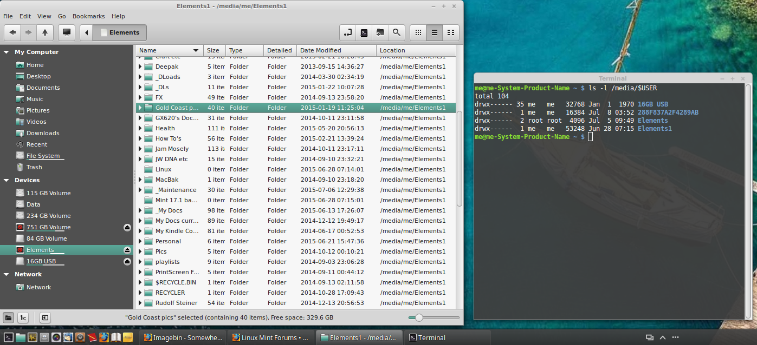Eject the 16GB USB drive
Screen dimensions: 757x345
pyautogui.click(x=127, y=262)
